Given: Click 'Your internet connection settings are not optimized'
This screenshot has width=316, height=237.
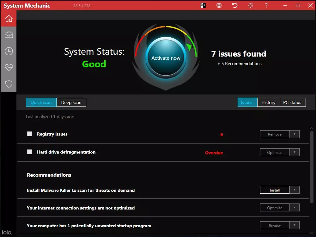Looking at the screenshot, I should 81,208.
